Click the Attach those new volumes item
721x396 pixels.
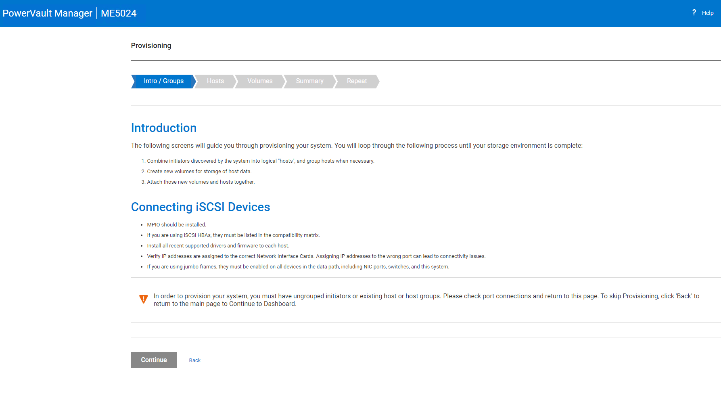pyautogui.click(x=201, y=182)
